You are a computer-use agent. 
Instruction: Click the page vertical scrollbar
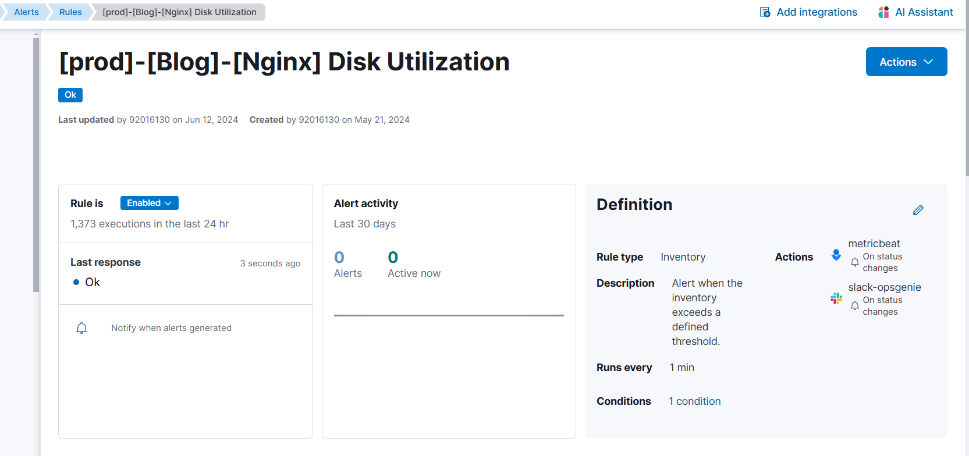(x=967, y=88)
